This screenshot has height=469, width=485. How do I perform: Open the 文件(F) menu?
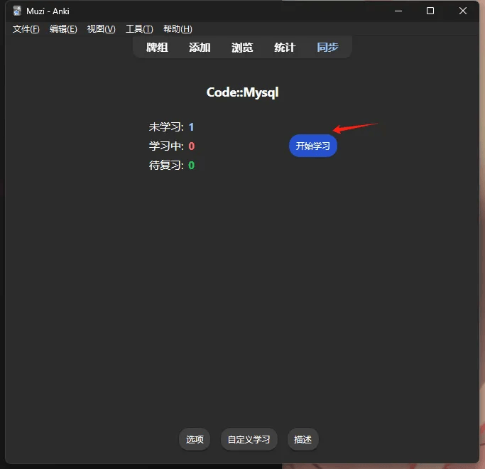pyautogui.click(x=26, y=29)
